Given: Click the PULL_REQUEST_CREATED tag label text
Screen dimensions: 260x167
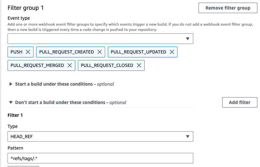Looking at the screenshot, I should [66, 52].
